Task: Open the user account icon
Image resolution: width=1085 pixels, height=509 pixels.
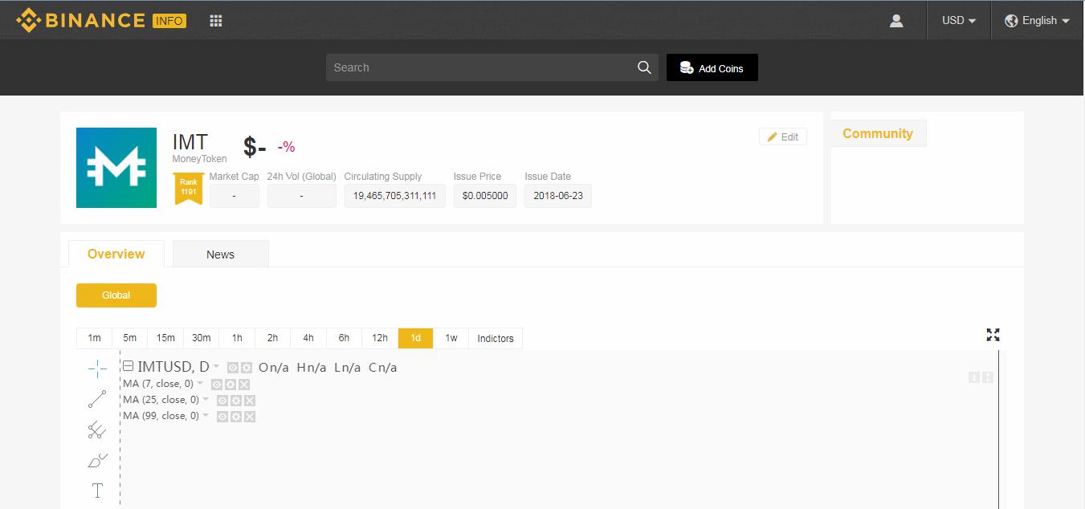Action: click(x=896, y=21)
